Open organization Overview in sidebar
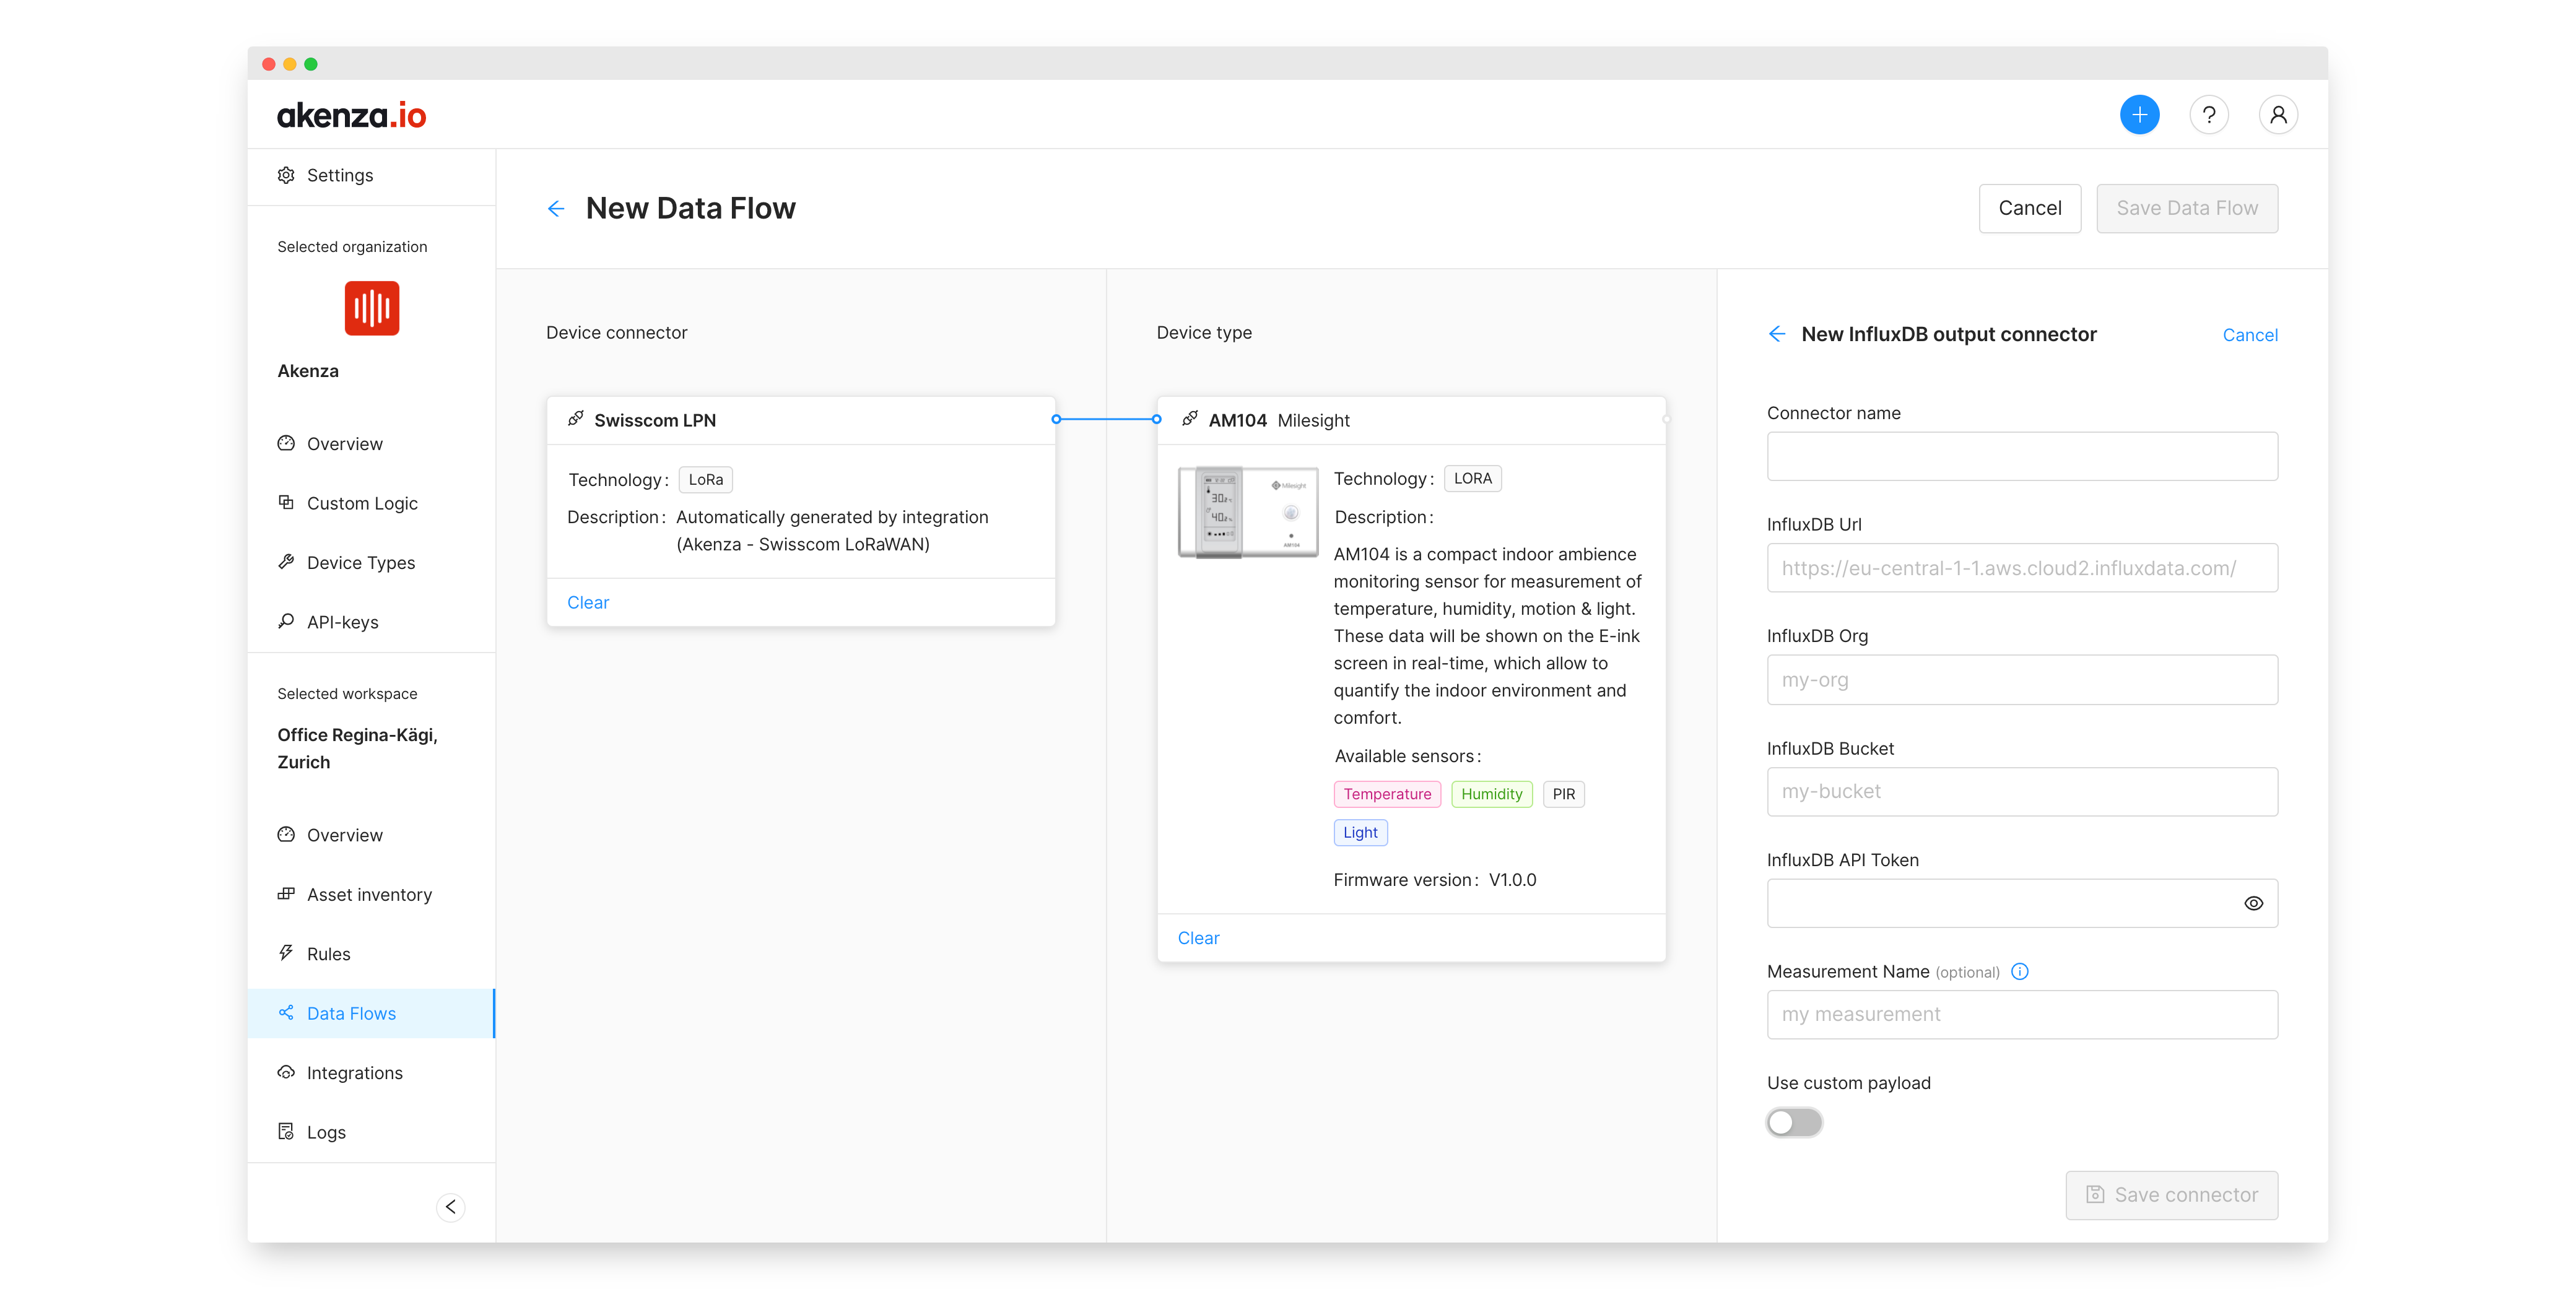 tap(371, 443)
